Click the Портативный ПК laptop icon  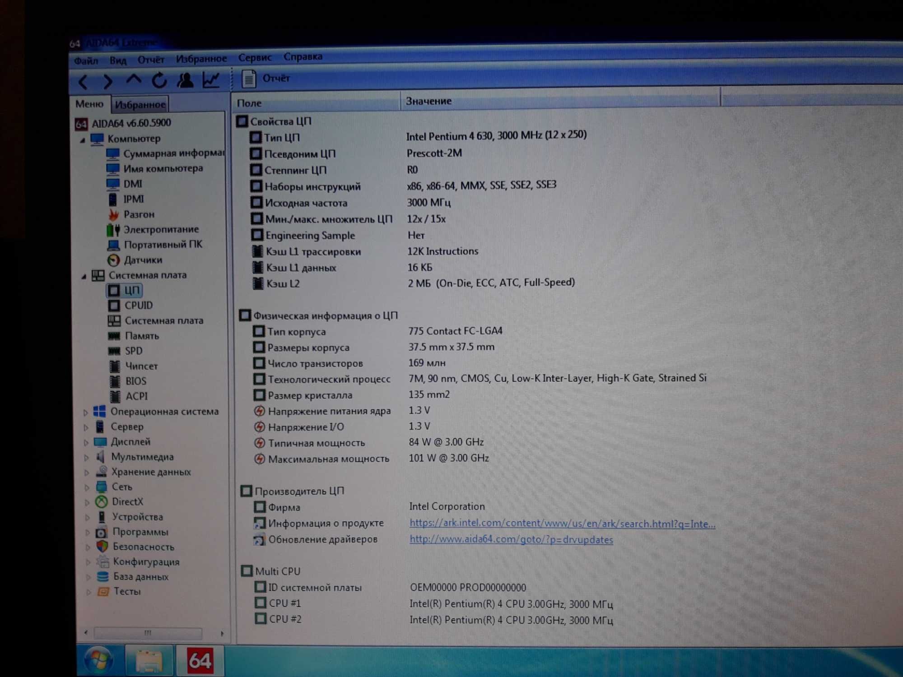113,245
